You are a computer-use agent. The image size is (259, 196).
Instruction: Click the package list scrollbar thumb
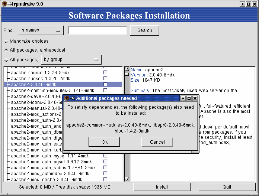pos(127,74)
